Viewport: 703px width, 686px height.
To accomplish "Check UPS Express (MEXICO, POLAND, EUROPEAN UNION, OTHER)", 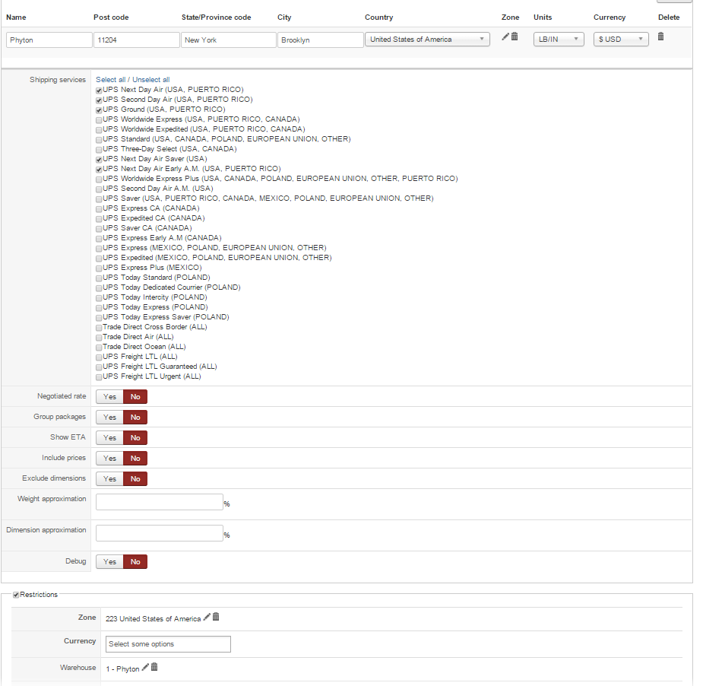I will [x=99, y=249].
